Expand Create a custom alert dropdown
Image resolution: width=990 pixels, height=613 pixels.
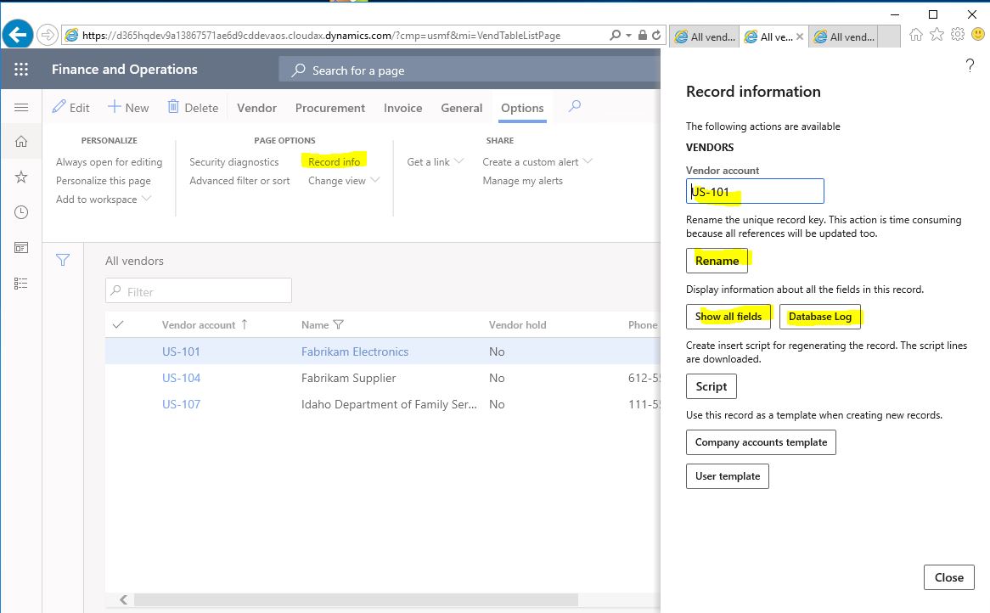click(537, 161)
